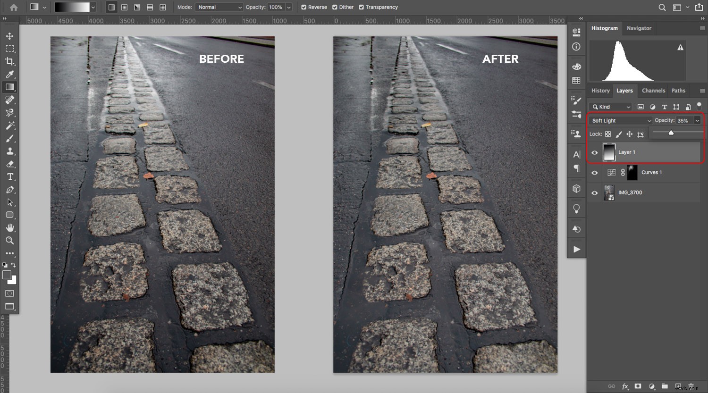
Task: Select the Clone Stamp tool
Action: pyautogui.click(x=9, y=151)
